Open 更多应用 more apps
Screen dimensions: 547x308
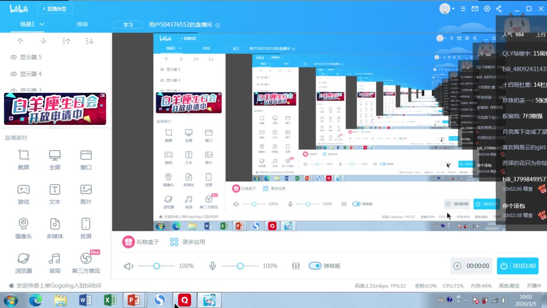pos(187,242)
